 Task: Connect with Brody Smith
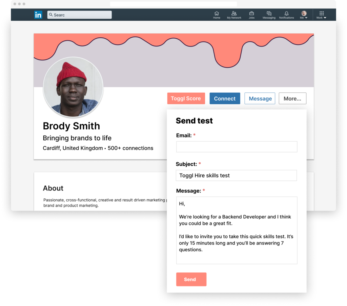pos(225,98)
